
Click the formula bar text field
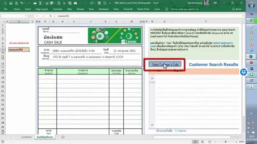point(148,16)
